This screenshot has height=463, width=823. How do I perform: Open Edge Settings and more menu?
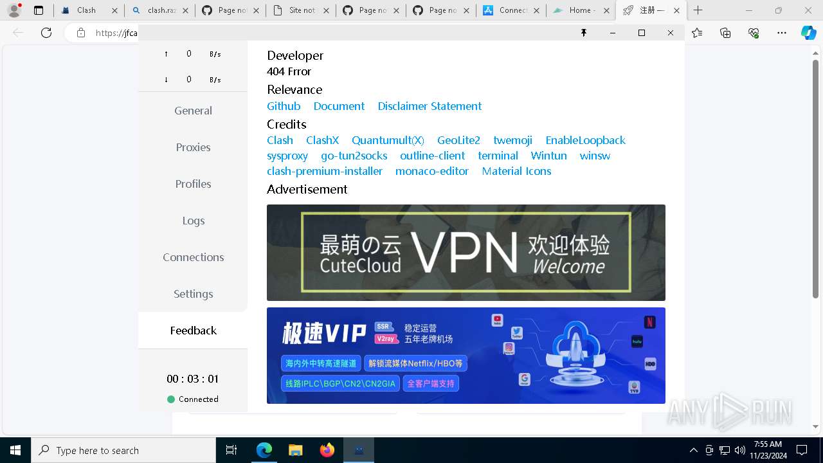point(782,33)
